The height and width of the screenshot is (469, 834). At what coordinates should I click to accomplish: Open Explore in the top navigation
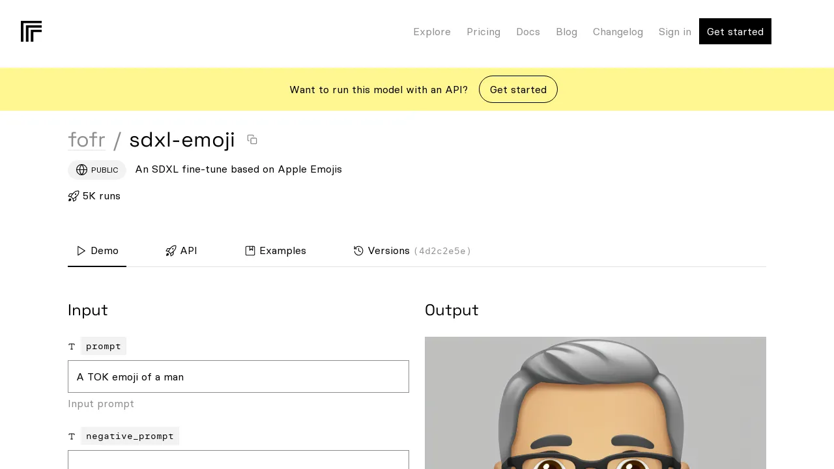432,32
